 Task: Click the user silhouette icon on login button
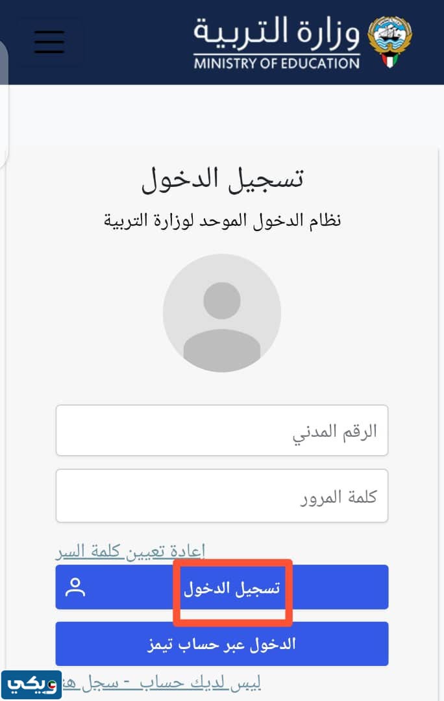pyautogui.click(x=76, y=587)
